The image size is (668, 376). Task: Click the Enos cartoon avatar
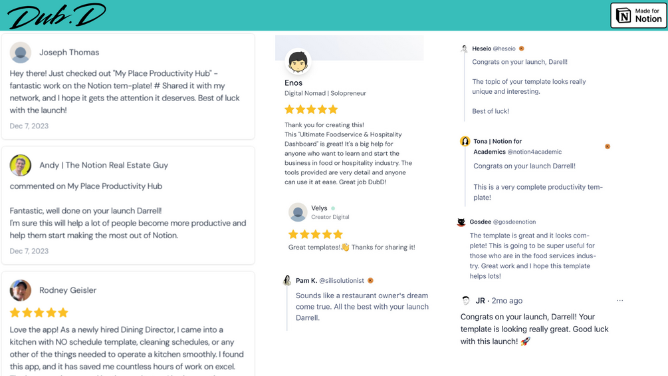(298, 62)
